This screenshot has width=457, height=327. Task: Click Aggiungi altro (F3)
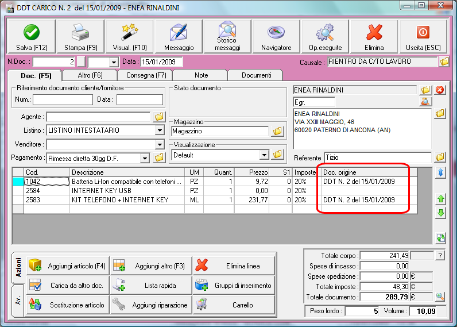(151, 266)
